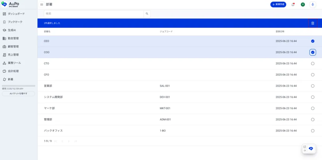The width and height of the screenshot is (322, 160).
Task: Open the AI chat bubble icon
Action: click(x=311, y=148)
